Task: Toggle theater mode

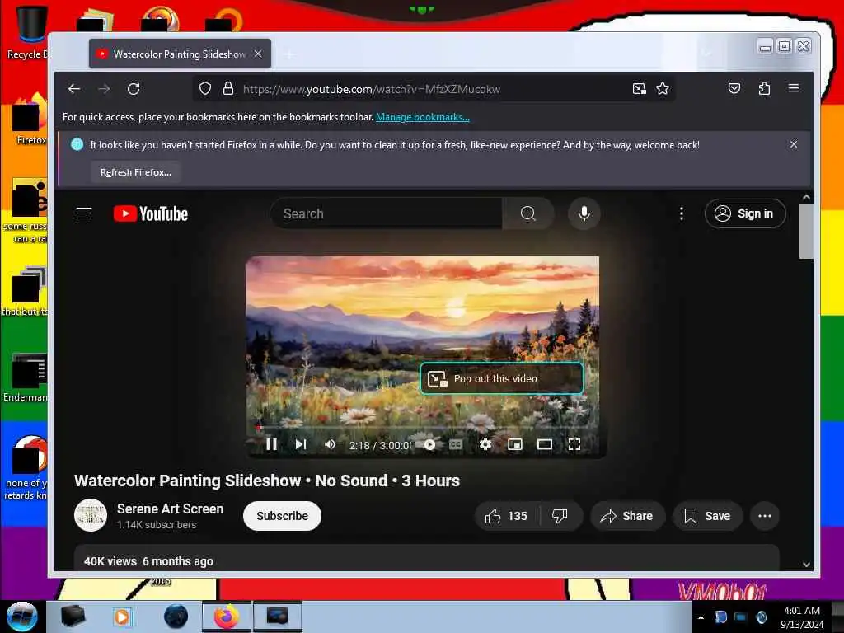Action: tap(545, 444)
